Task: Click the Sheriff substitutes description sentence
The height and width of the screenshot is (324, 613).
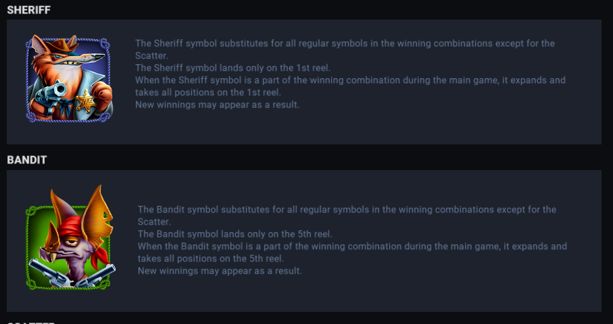Action: (x=345, y=43)
